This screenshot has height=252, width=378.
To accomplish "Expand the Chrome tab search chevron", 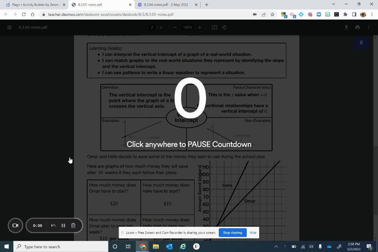I will pyautogui.click(x=334, y=4).
